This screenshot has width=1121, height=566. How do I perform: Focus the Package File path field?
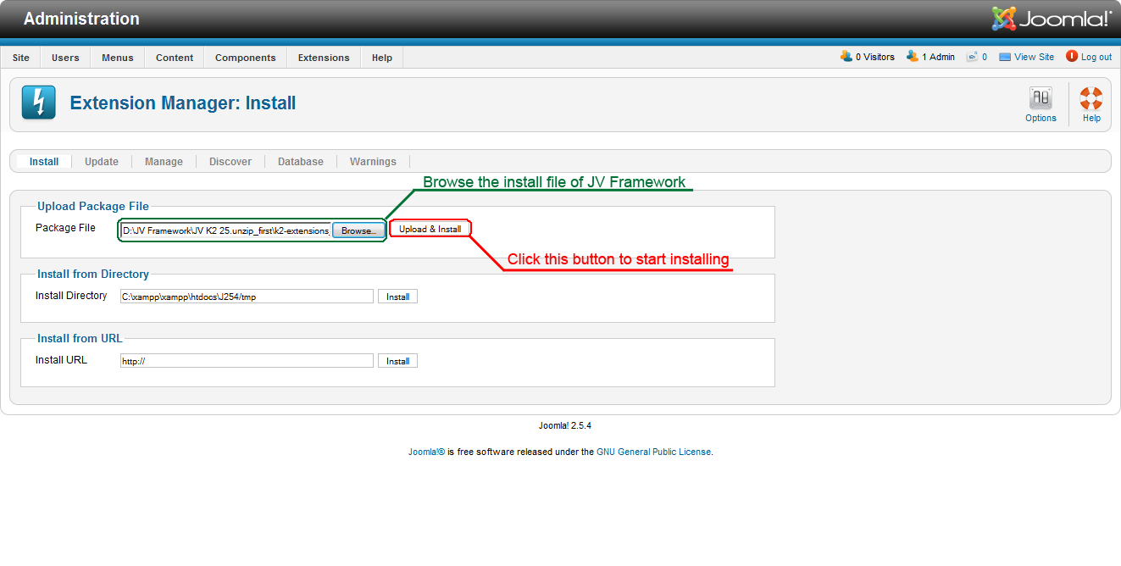225,230
